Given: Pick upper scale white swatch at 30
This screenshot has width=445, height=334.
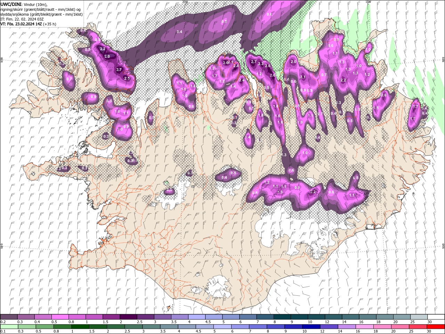Looking at the screenshot, I should click(436, 317).
